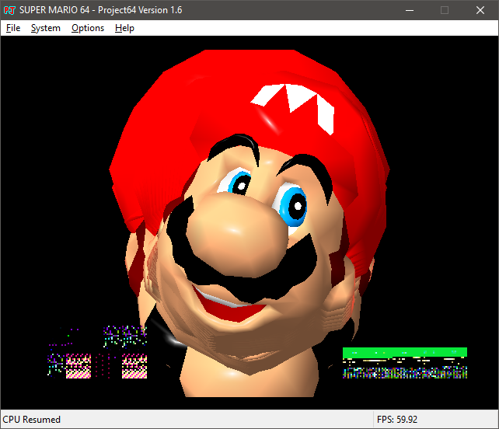Image resolution: width=499 pixels, height=429 pixels.
Task: Click the green glitched bar graphic
Action: point(404,353)
